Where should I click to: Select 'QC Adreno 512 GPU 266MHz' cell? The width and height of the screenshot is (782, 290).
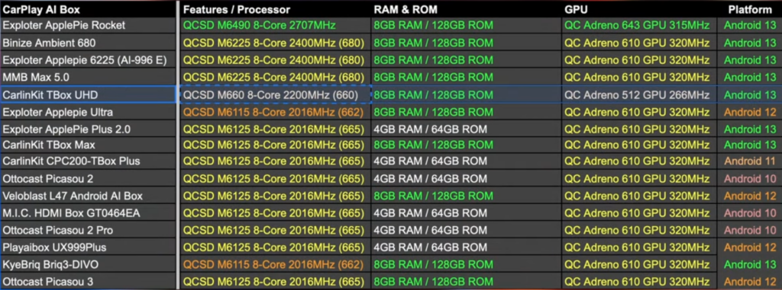pos(639,94)
